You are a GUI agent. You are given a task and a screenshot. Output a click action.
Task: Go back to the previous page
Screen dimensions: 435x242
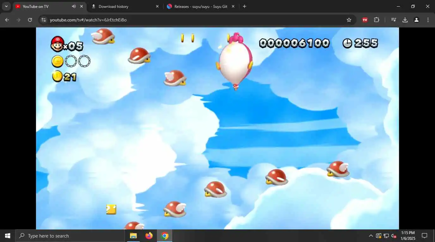(7, 20)
